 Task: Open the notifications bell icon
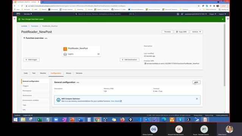pos(182,14)
